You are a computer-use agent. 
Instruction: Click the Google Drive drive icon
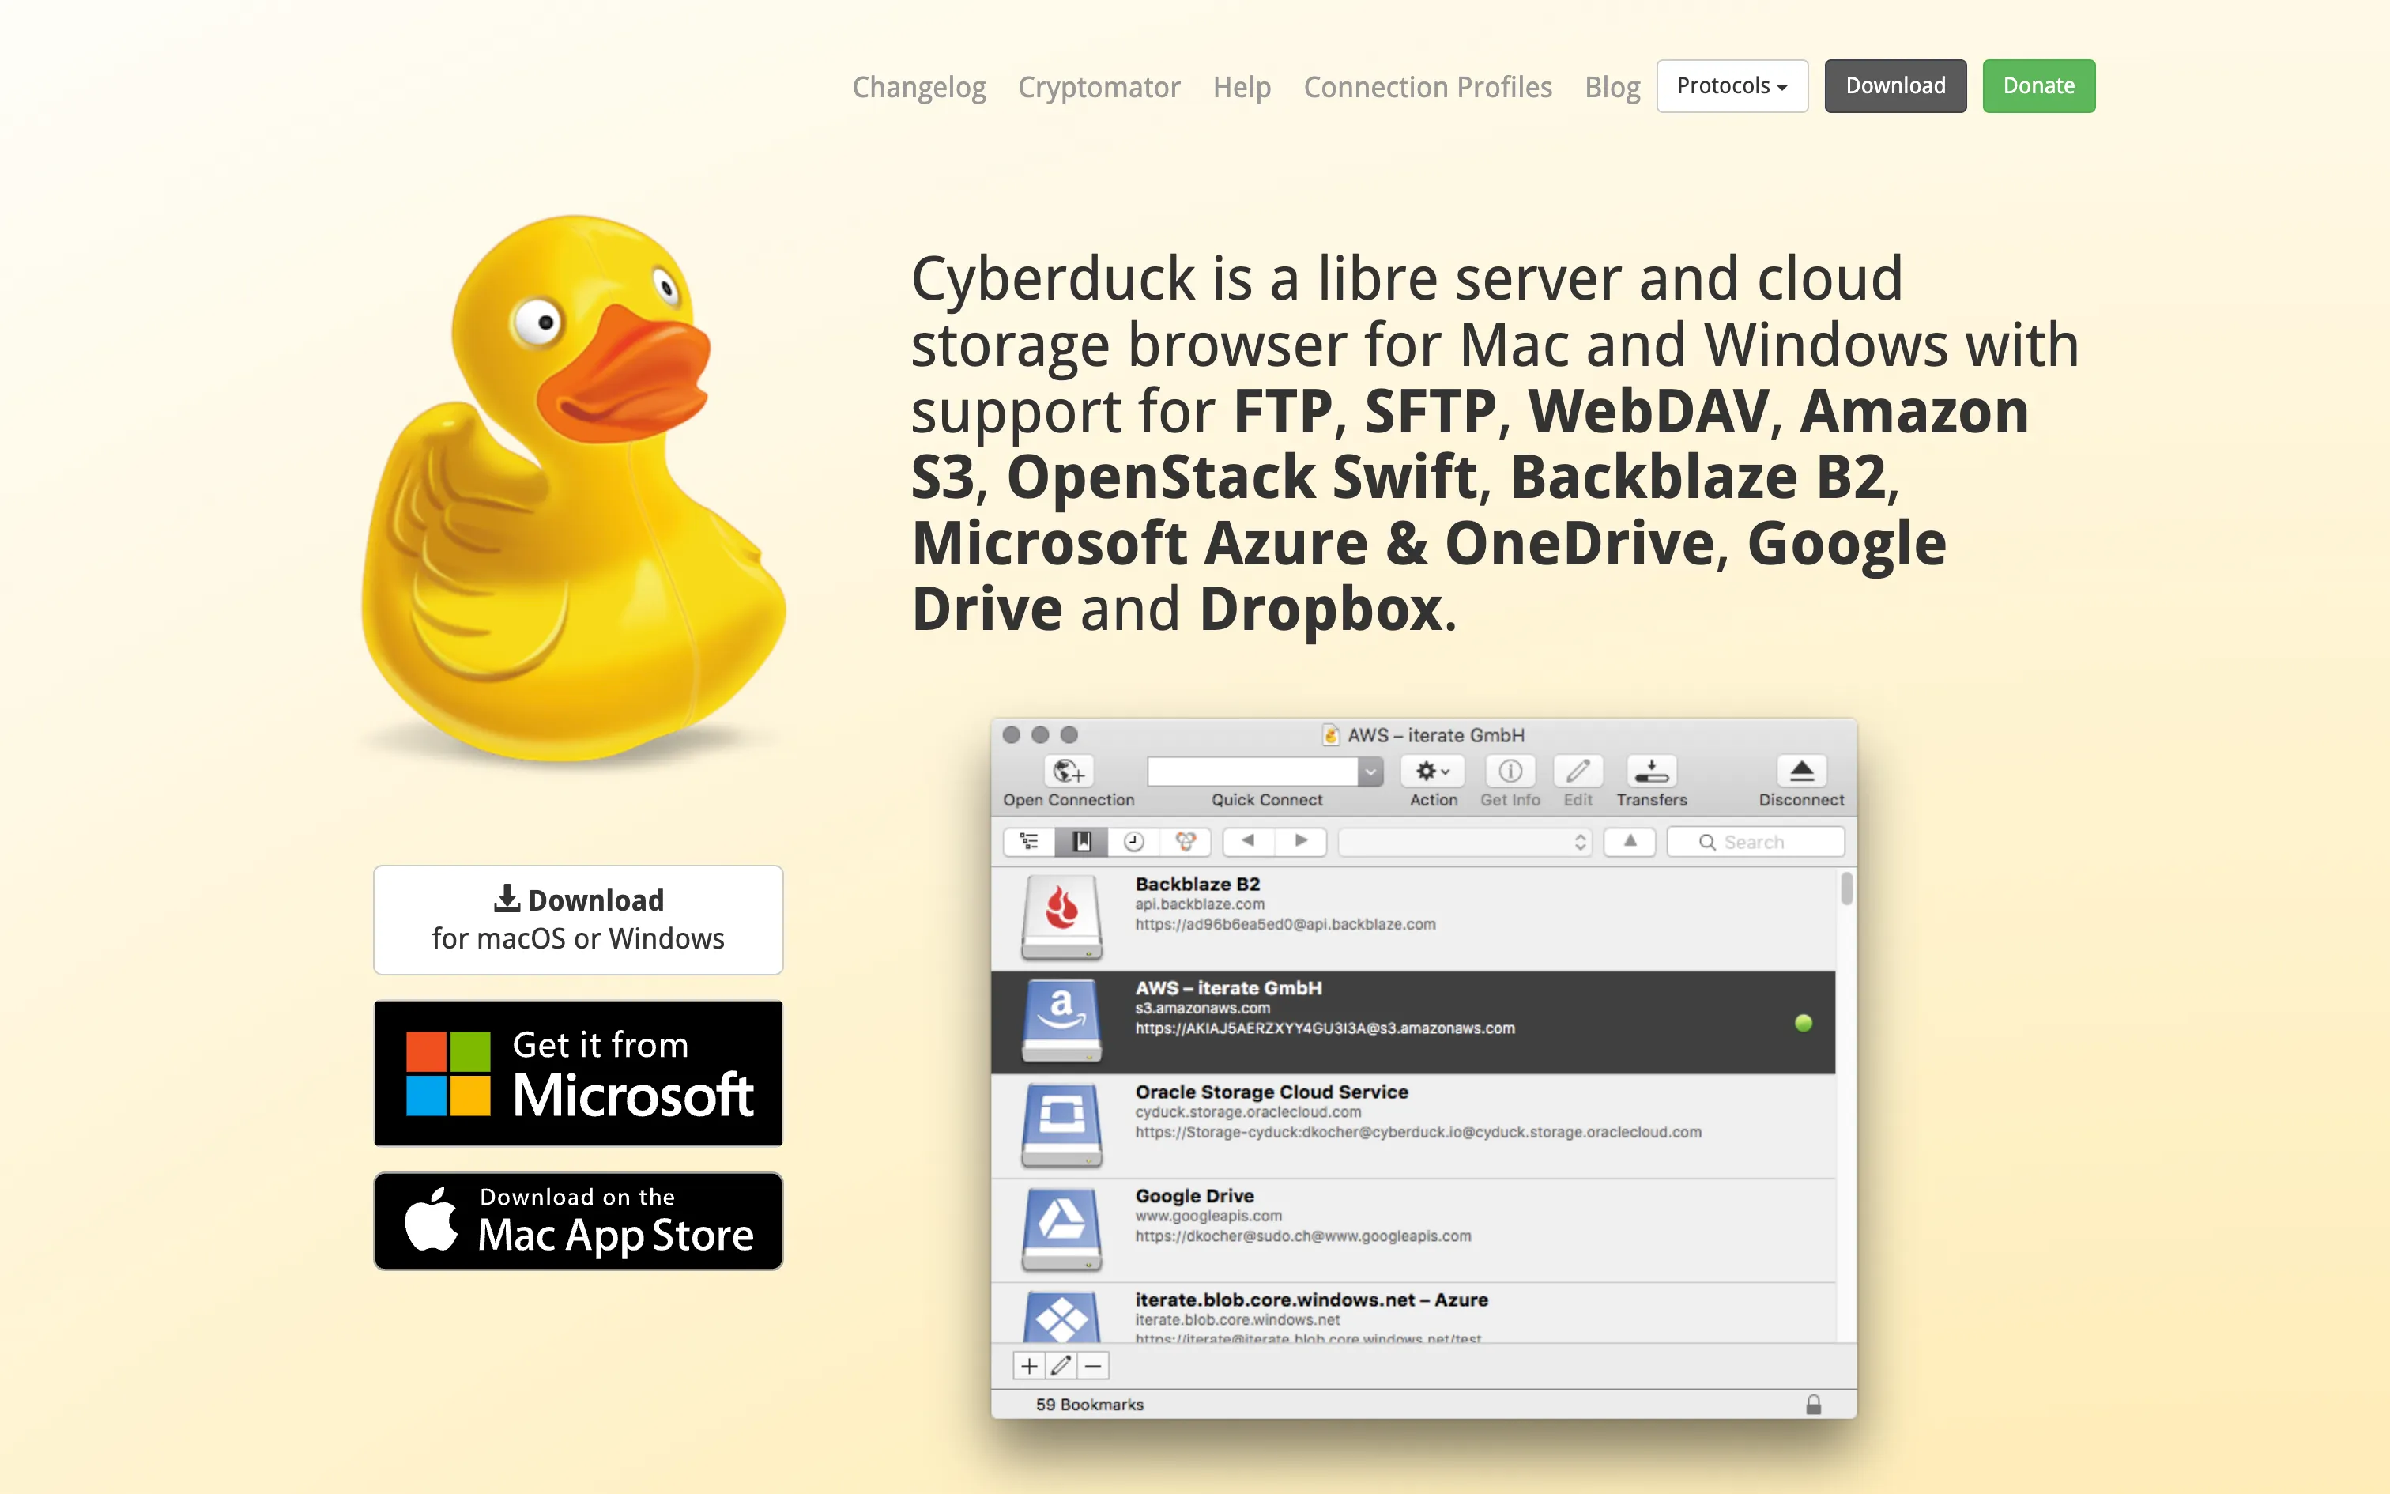[1061, 1228]
